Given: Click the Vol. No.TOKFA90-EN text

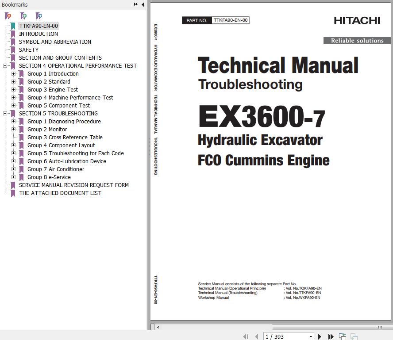Looking at the screenshot, I should pyautogui.click(x=304, y=288).
